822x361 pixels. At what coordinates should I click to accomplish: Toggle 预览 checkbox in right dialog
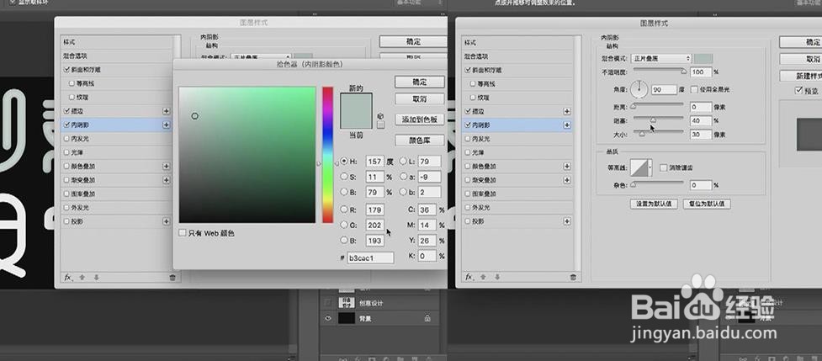[x=799, y=91]
